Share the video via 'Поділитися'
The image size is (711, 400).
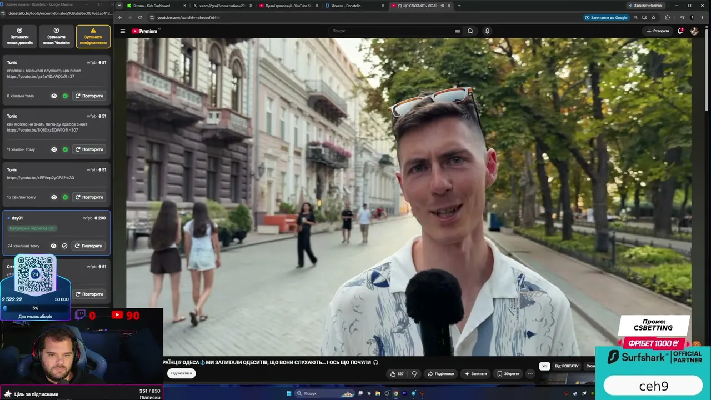(440, 374)
